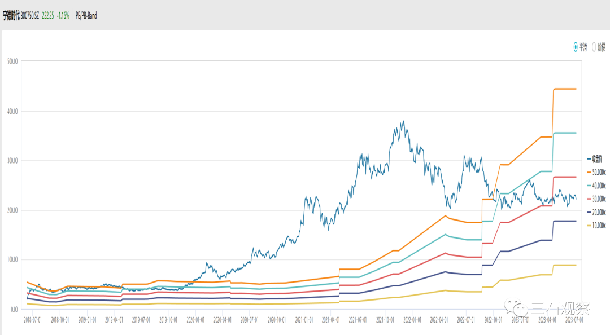Click the 2022-01-01 date label
The width and height of the screenshot is (610, 335).
412,320
